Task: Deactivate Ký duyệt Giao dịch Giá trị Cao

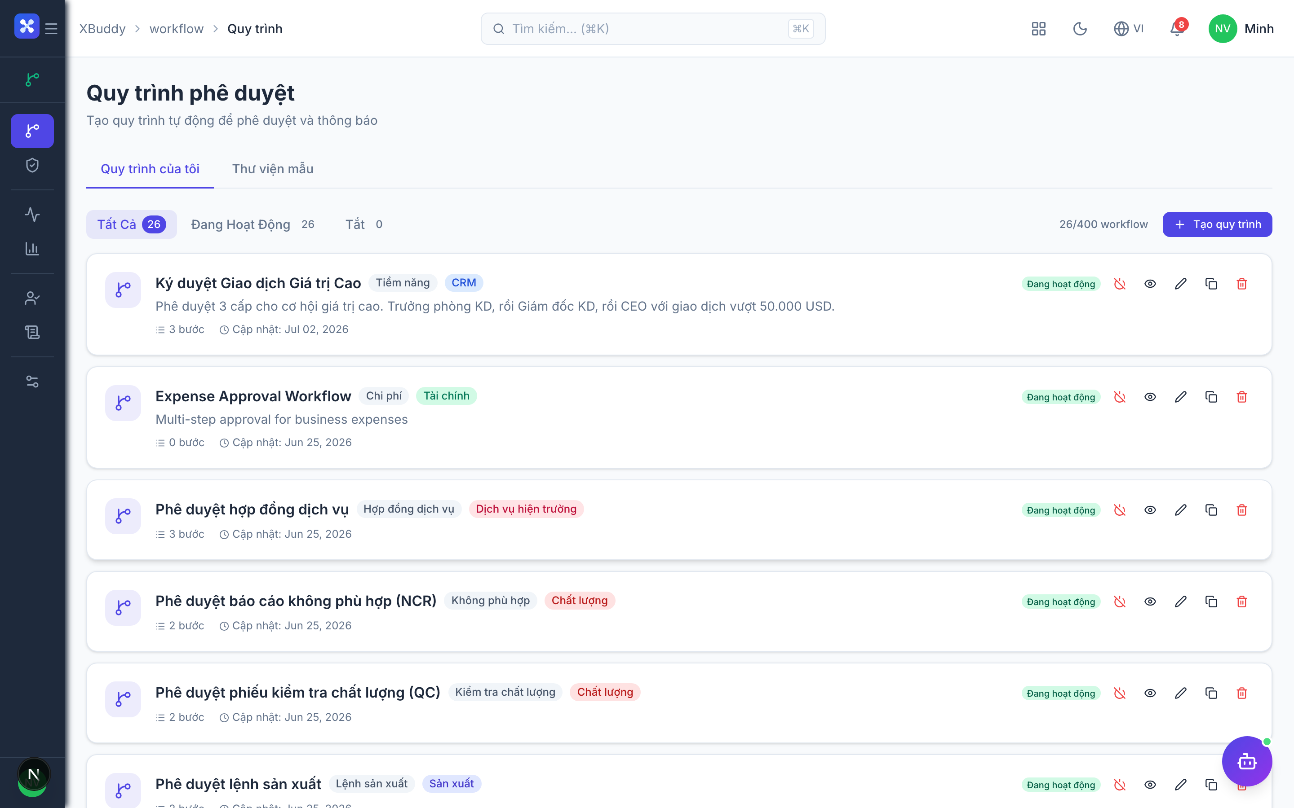Action: pyautogui.click(x=1119, y=284)
